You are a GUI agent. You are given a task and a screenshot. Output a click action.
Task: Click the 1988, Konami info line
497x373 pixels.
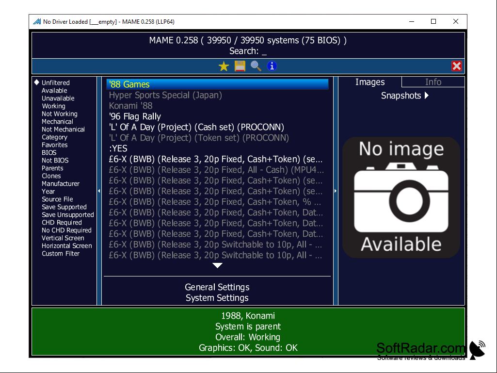coord(248,316)
